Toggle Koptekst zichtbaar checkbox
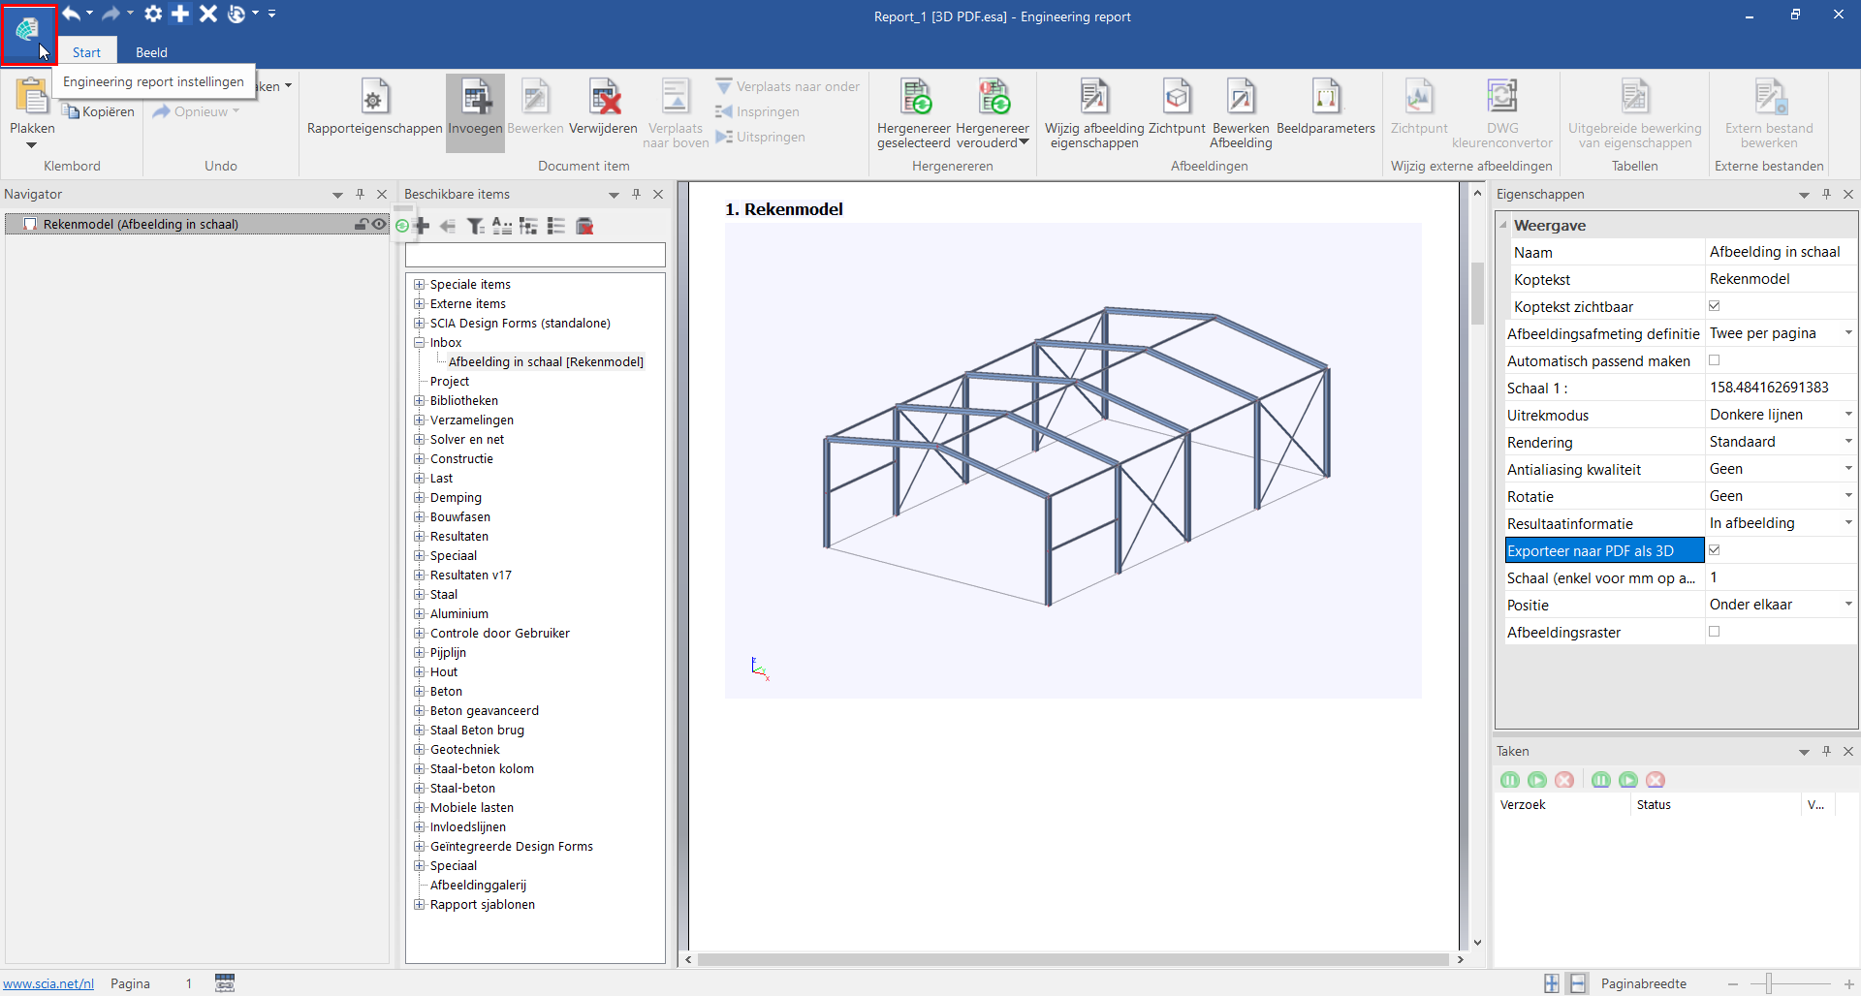 (x=1714, y=306)
